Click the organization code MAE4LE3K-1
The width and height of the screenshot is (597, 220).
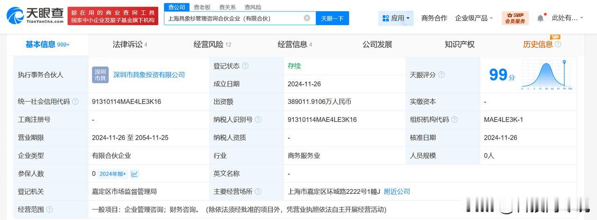click(504, 120)
